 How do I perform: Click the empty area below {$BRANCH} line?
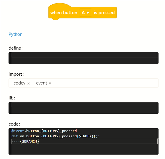coord(84,149)
